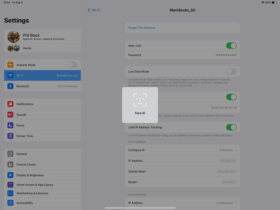Screen dimensions: 280x210
Task: Tap the Sounds speaker icon
Action: pyautogui.click(x=10, y=115)
